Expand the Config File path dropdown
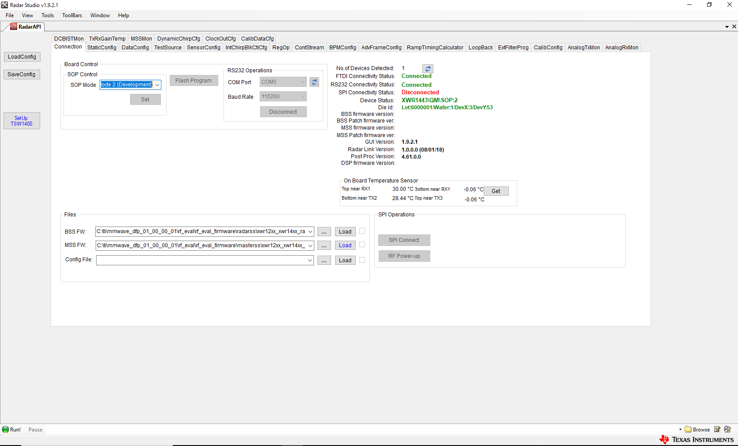The height and width of the screenshot is (446, 738). click(x=310, y=260)
